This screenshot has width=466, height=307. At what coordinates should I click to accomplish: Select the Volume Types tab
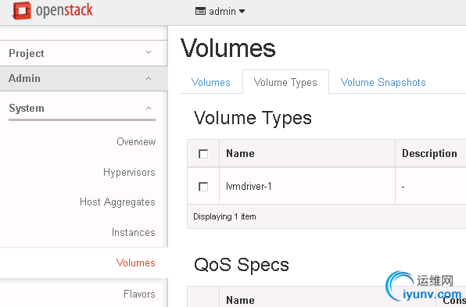pos(285,82)
